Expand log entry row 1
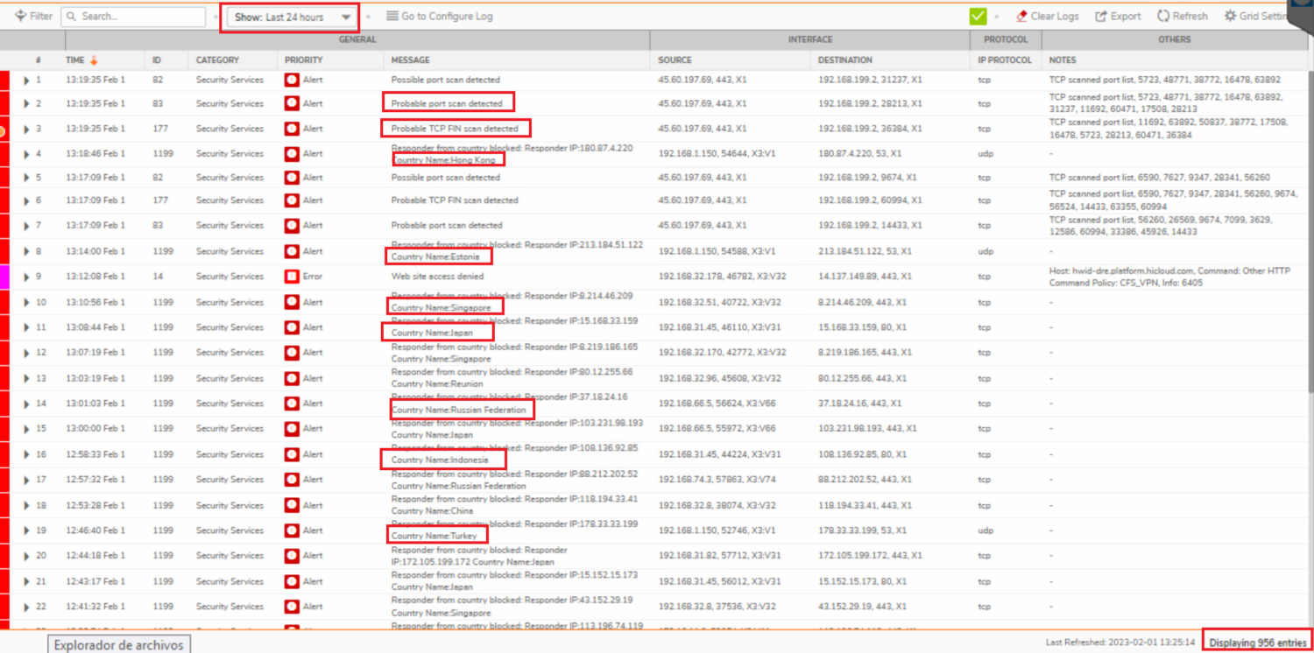Viewport: 1314px width, 653px height. [26, 80]
